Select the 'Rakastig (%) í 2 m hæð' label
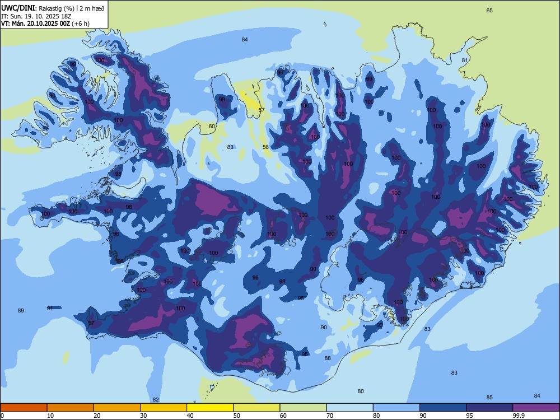Viewport: 560px width, 420px height. pyautogui.click(x=72, y=8)
